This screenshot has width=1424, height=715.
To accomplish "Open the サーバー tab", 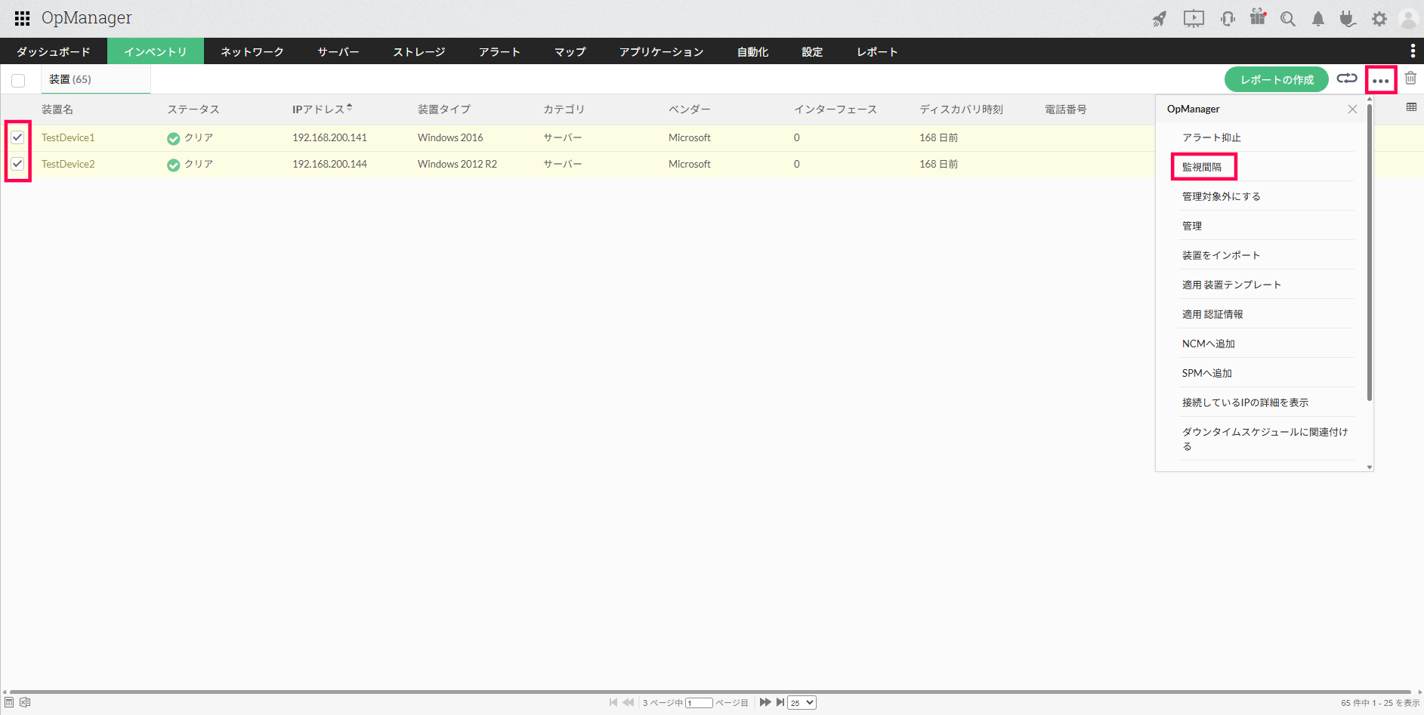I will click(x=338, y=51).
